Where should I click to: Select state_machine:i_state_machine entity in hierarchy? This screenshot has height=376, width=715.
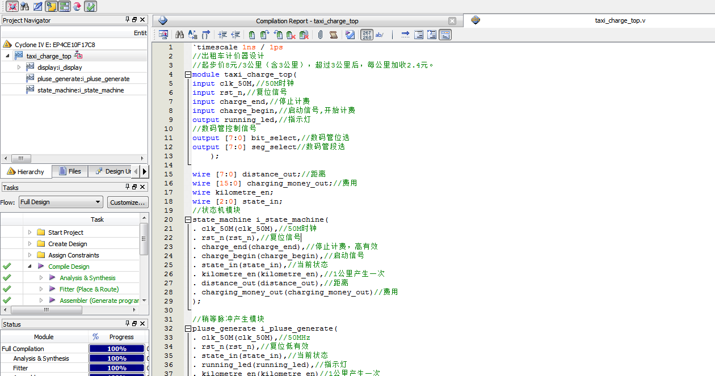81,90
